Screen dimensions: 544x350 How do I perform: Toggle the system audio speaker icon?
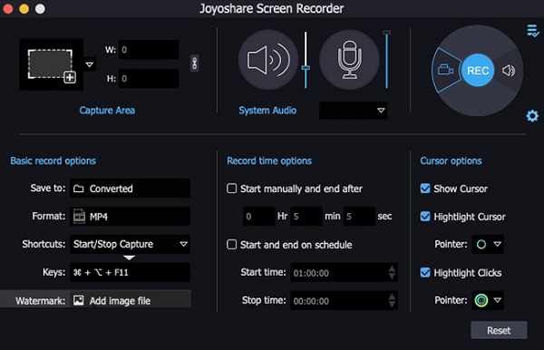(x=267, y=60)
